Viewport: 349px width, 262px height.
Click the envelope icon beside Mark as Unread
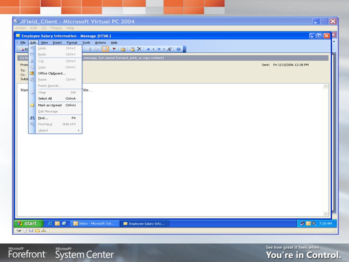point(32,105)
